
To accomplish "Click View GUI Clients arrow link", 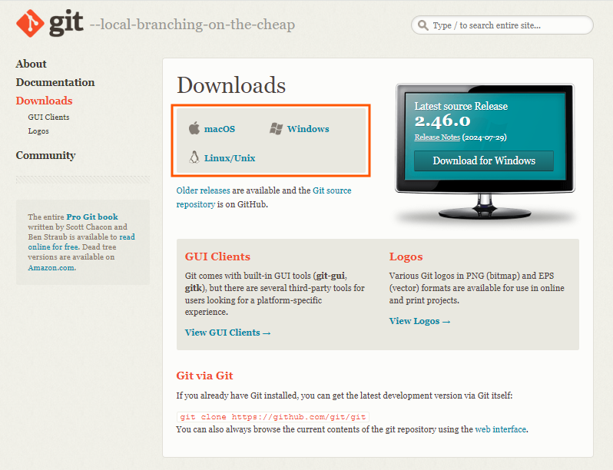I will point(227,333).
